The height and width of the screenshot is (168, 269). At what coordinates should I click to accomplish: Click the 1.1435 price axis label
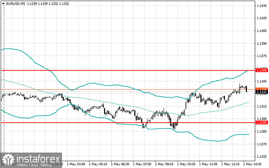pyautogui.click(x=262, y=5)
